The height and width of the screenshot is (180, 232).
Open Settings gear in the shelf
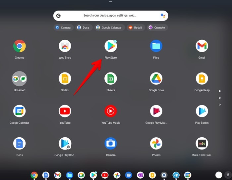pyautogui.click(x=164, y=175)
